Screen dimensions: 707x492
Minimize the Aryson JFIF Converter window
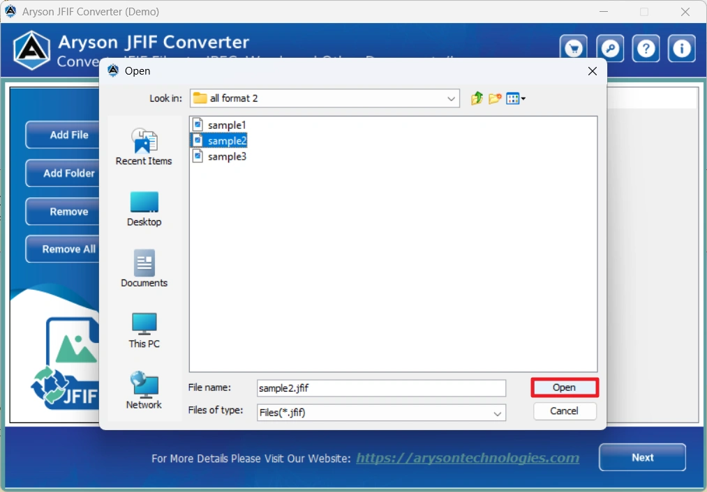coord(604,12)
